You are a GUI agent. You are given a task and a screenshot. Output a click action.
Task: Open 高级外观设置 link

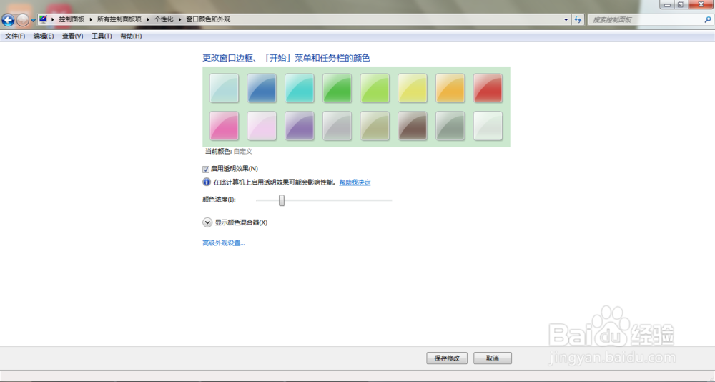[x=223, y=243]
